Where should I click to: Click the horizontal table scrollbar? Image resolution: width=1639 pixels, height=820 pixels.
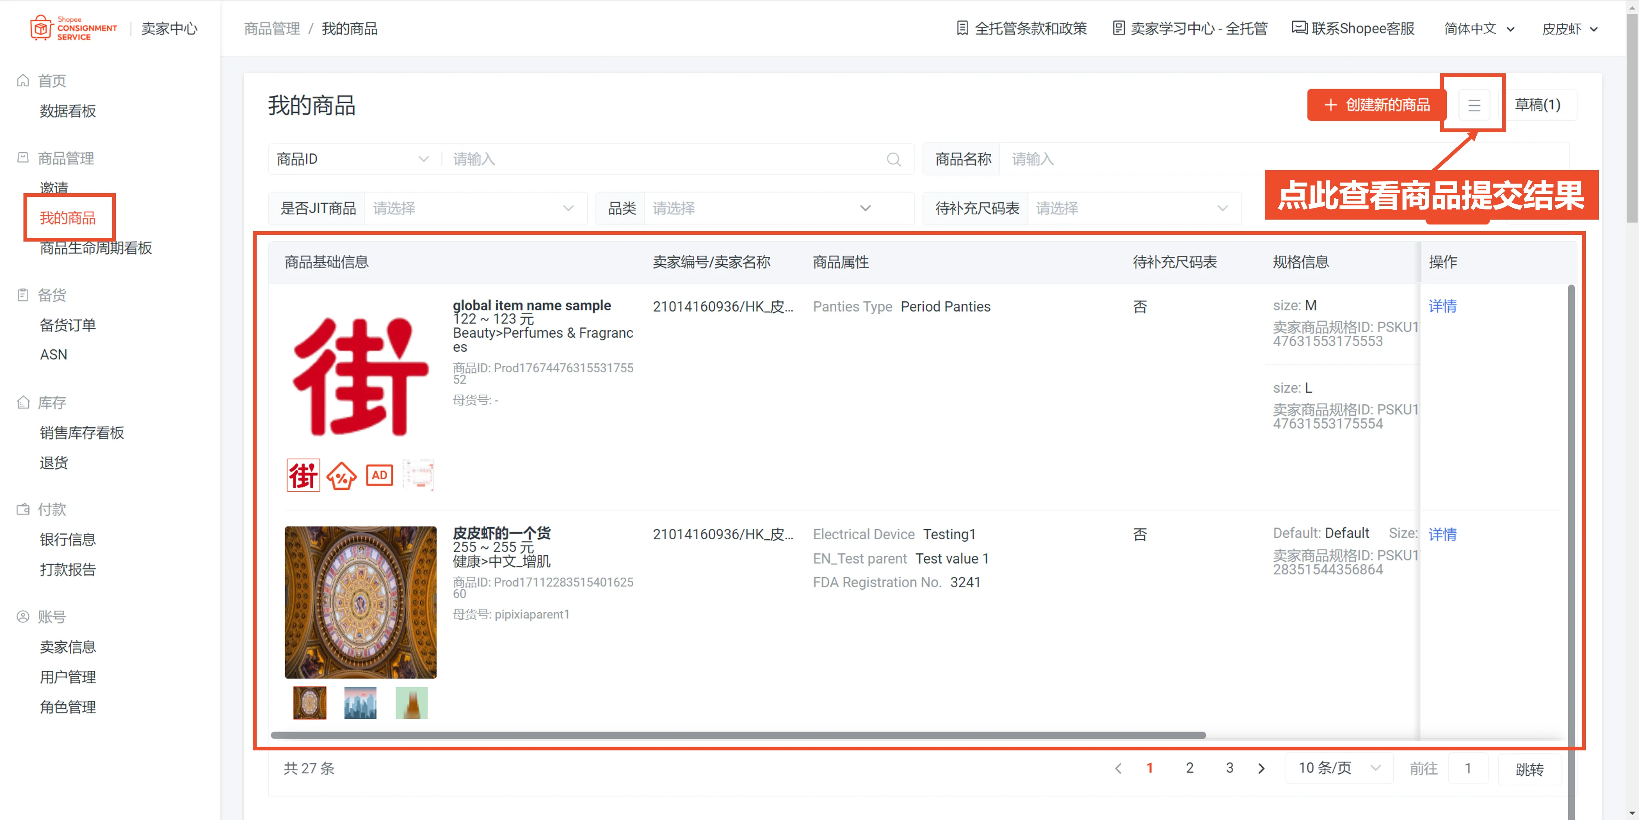(x=738, y=736)
